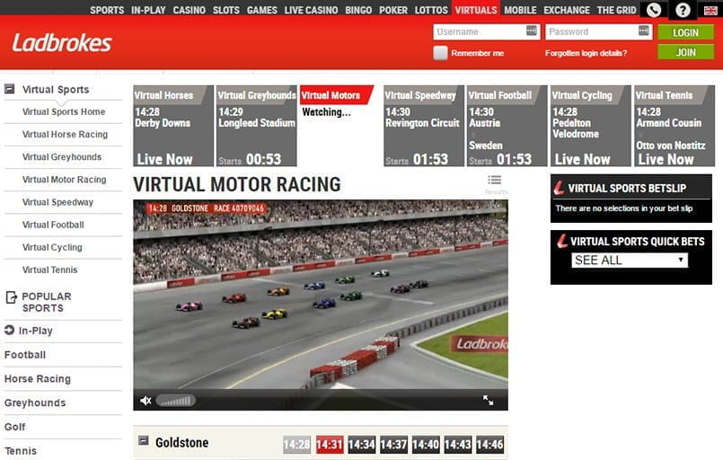Open the GAMES menu item

point(262,10)
